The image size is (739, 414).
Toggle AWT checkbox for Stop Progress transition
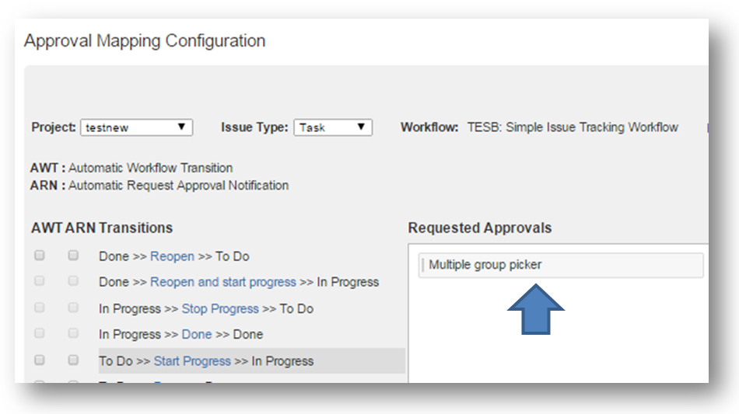(x=40, y=308)
